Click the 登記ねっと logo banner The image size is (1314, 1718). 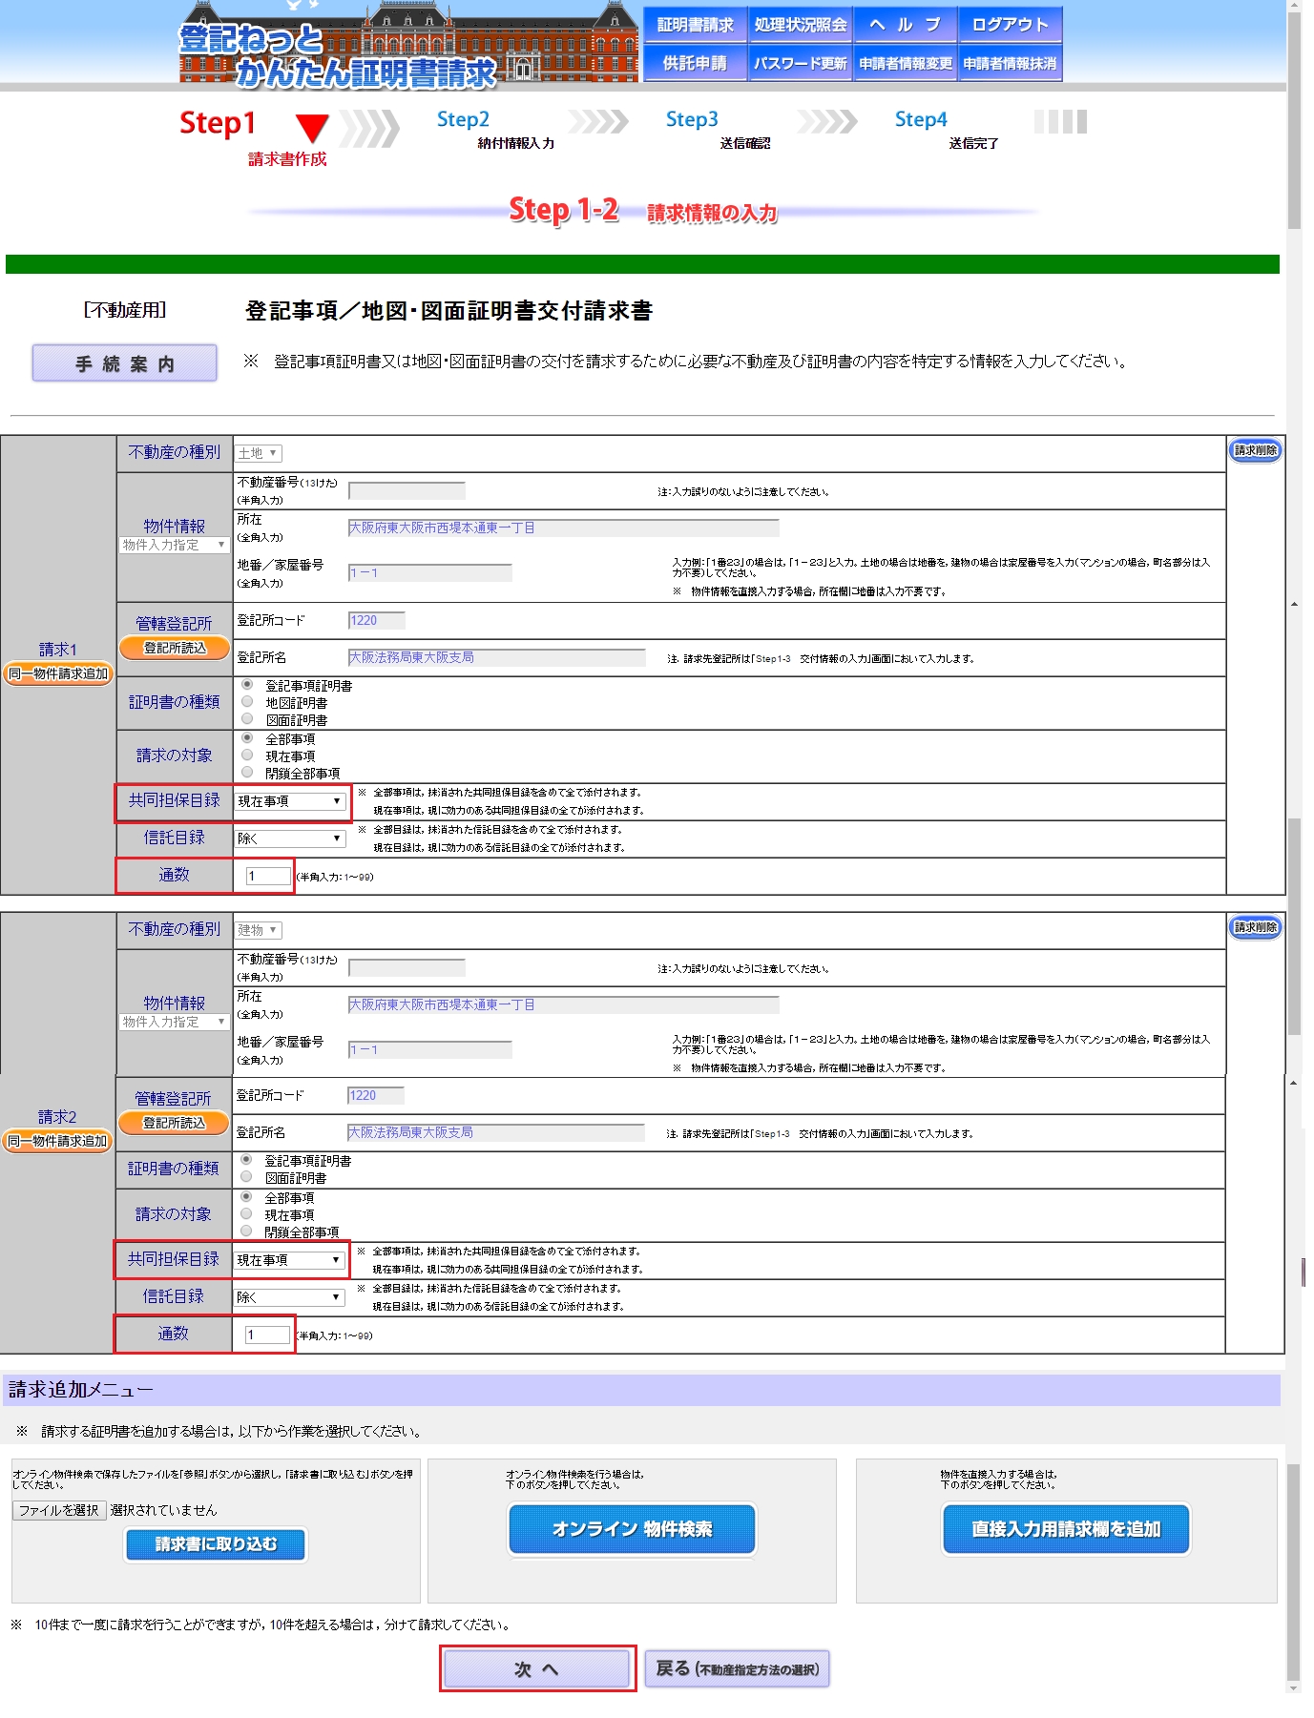pos(407,43)
